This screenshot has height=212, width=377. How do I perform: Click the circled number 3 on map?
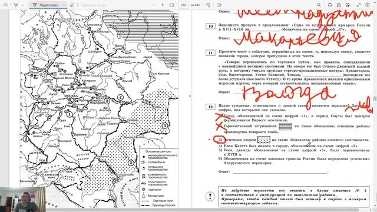tap(107, 101)
